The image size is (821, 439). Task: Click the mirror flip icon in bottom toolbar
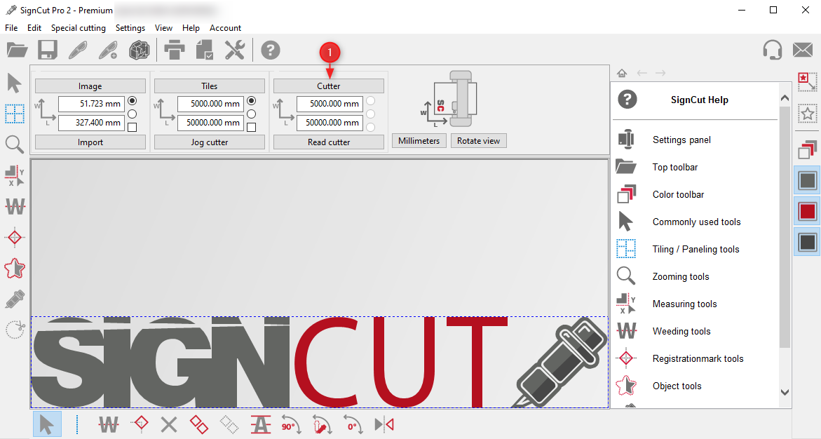pos(384,424)
